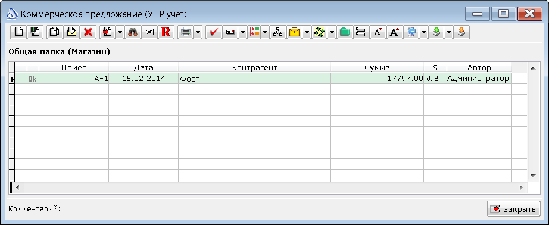Image resolution: width=549 pixels, height=225 pixels.
Task: Expand dropdown next to green arrows icon
Action: click(x=332, y=32)
